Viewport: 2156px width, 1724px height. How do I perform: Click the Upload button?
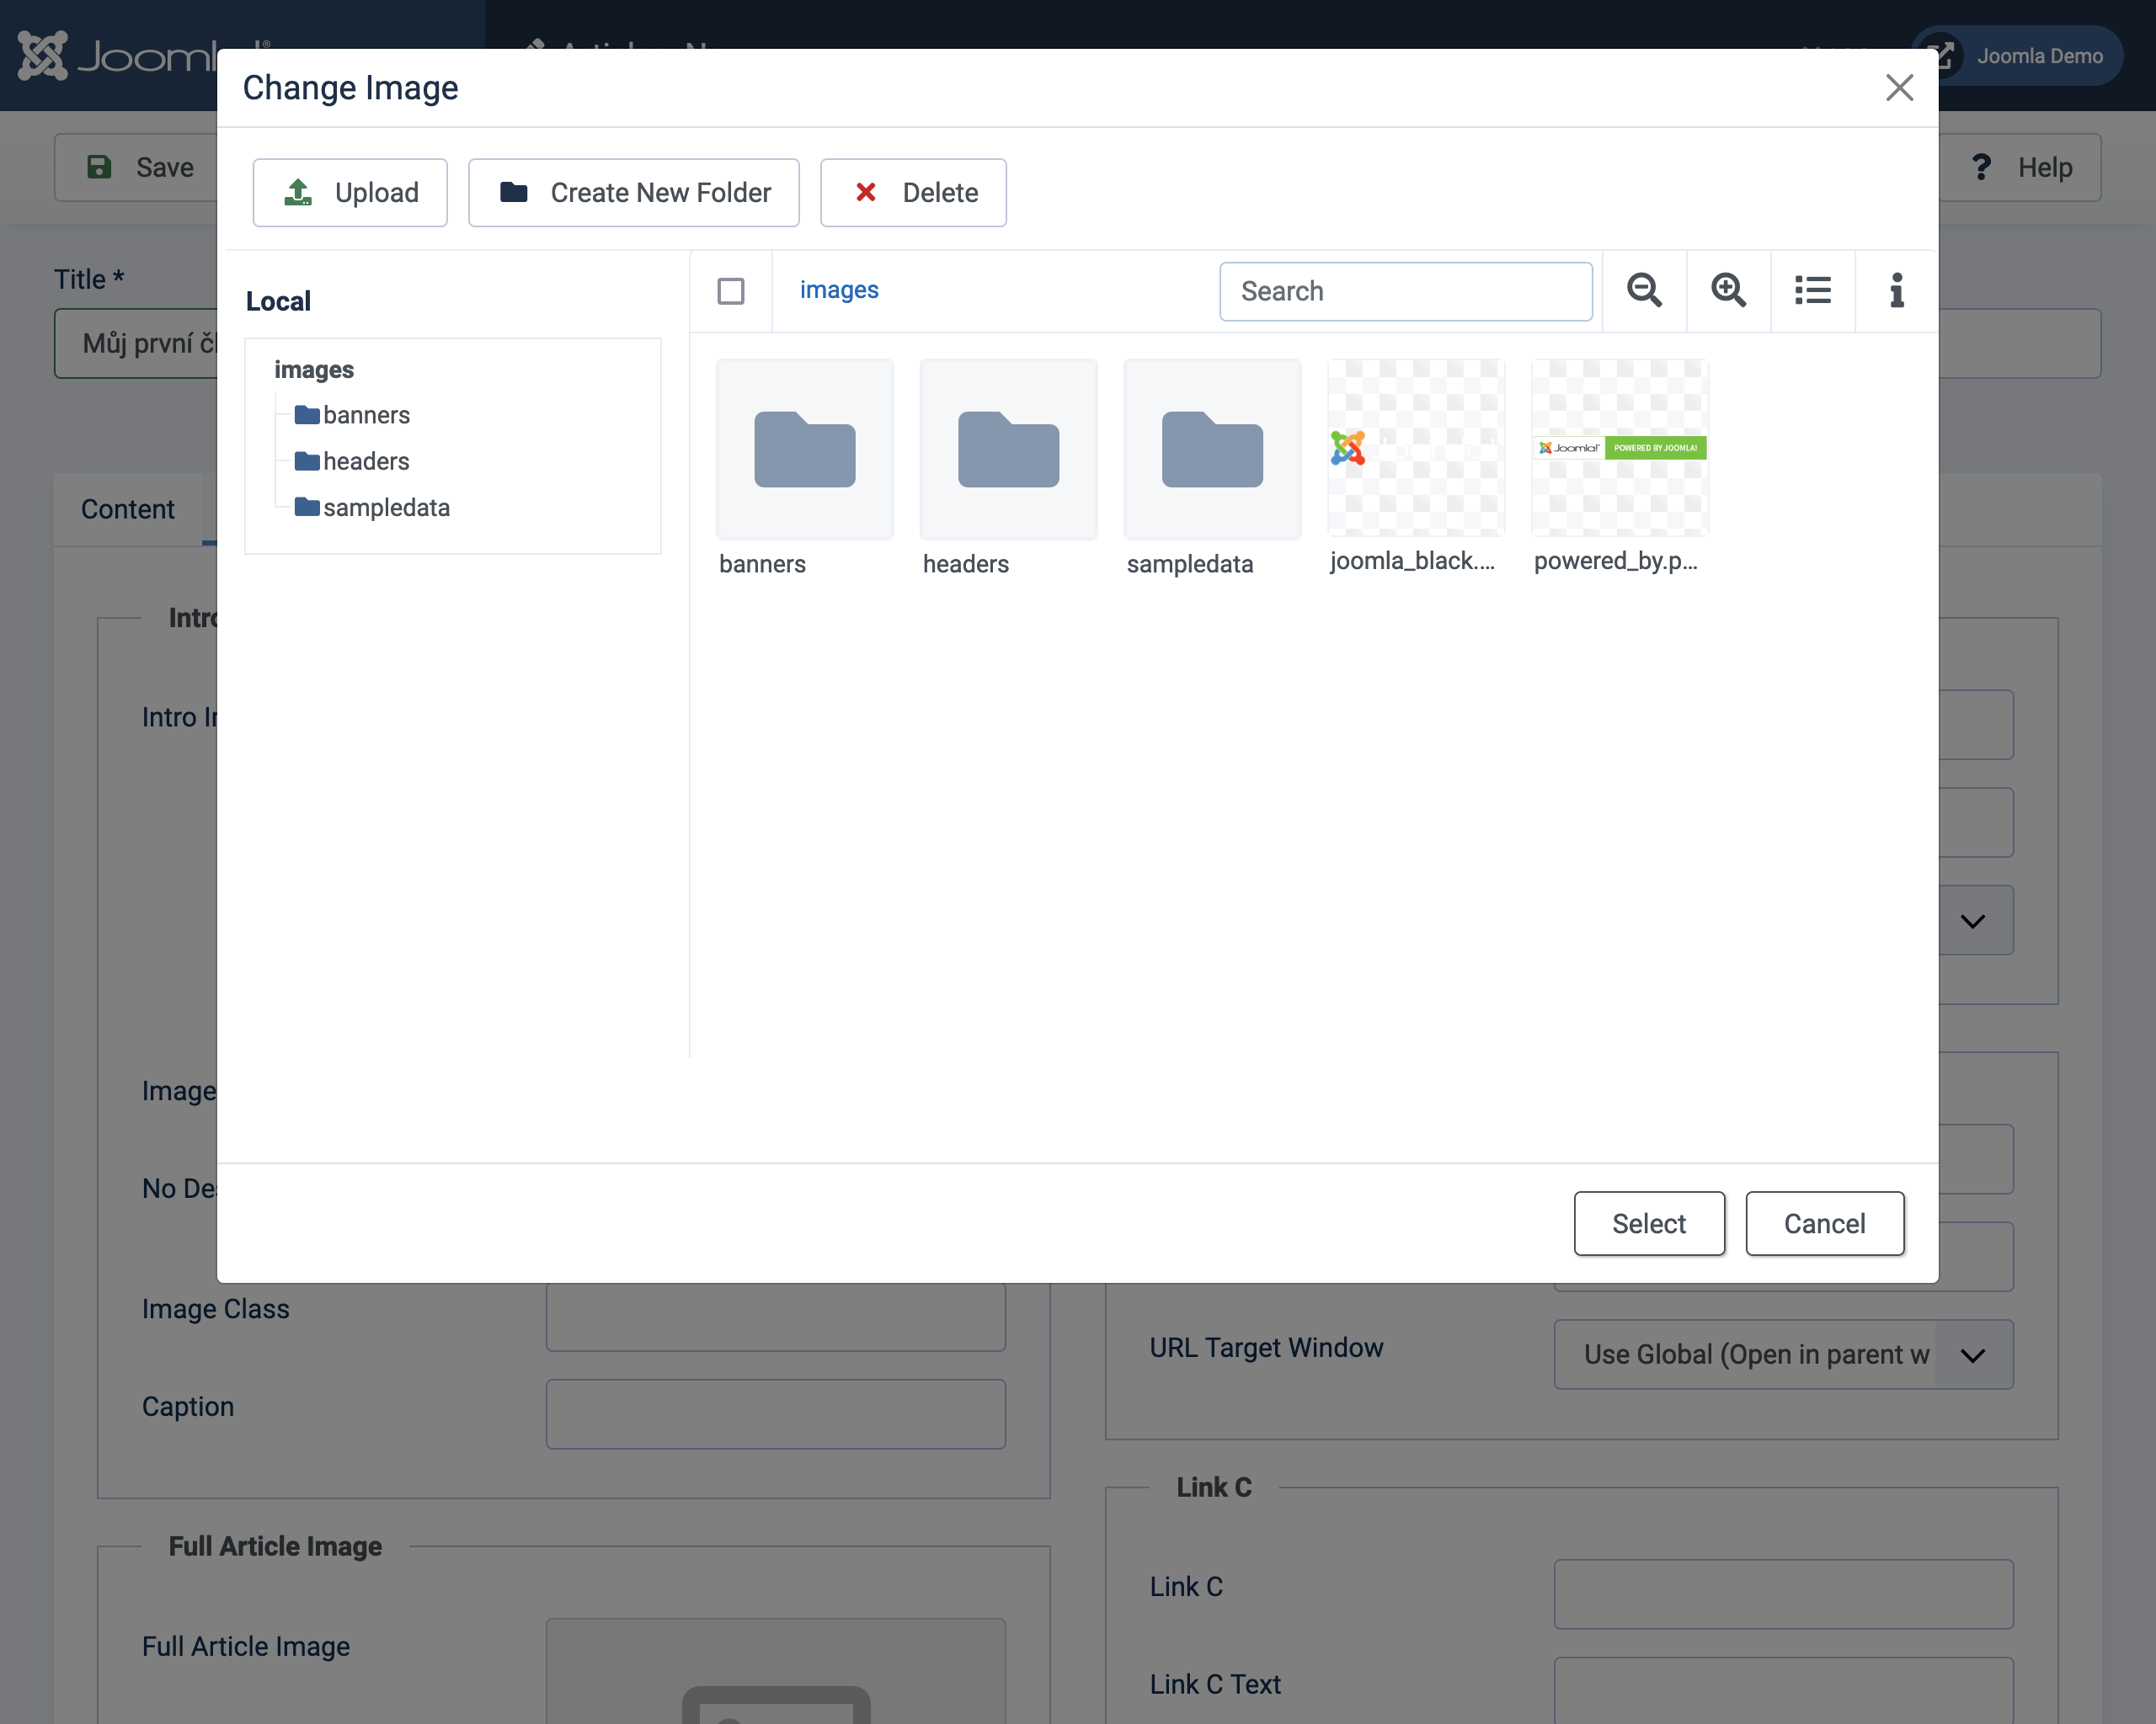tap(350, 193)
